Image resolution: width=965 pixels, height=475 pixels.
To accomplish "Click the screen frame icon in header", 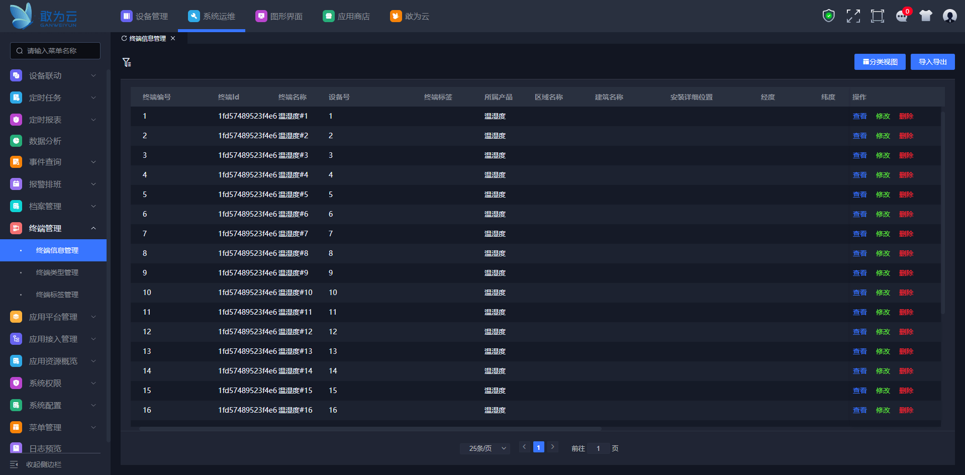I will tap(877, 16).
